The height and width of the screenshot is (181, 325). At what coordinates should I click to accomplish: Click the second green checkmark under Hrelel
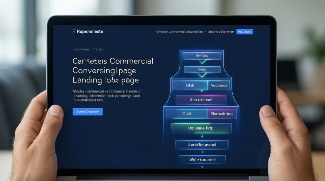click(x=202, y=75)
